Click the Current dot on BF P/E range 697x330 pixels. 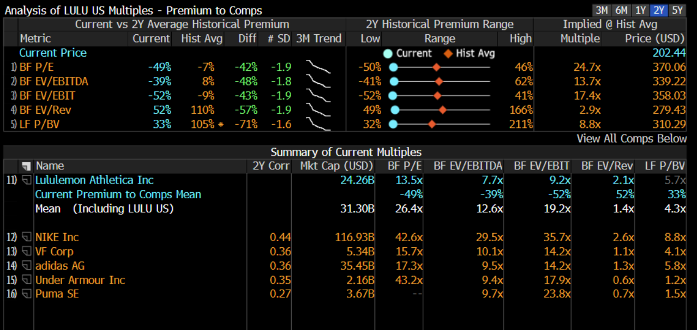pos(393,68)
